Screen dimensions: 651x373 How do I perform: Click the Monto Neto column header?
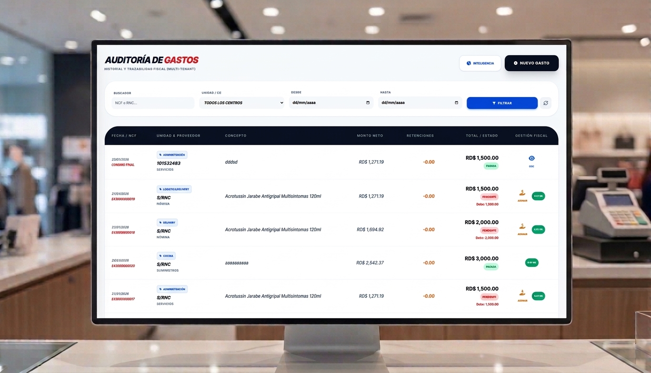coord(370,136)
